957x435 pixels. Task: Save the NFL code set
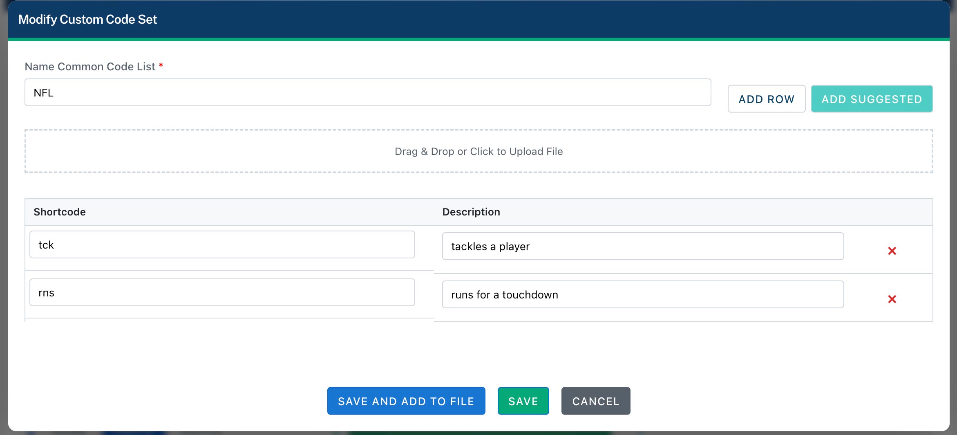coord(523,401)
